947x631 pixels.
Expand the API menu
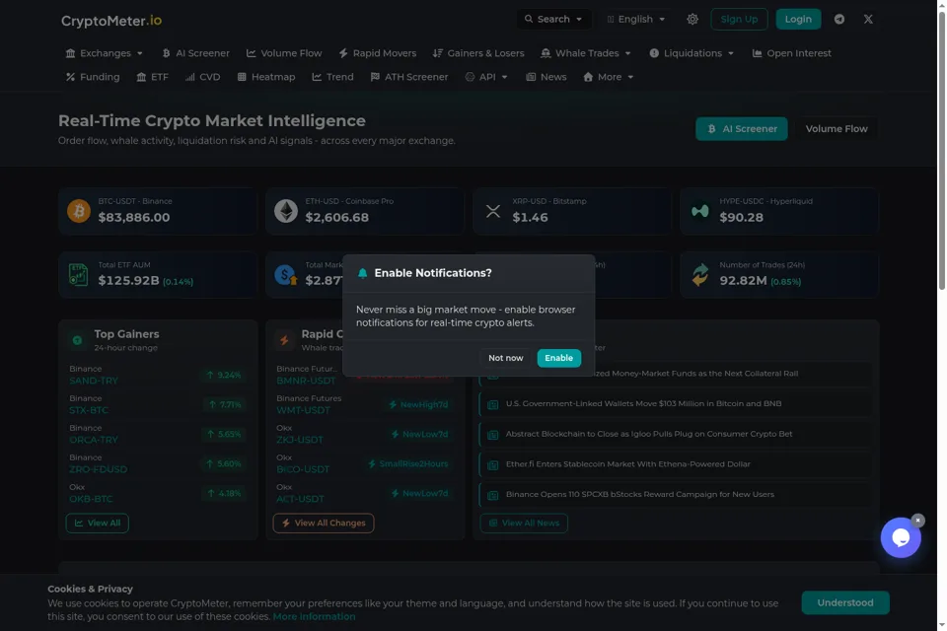(486, 77)
